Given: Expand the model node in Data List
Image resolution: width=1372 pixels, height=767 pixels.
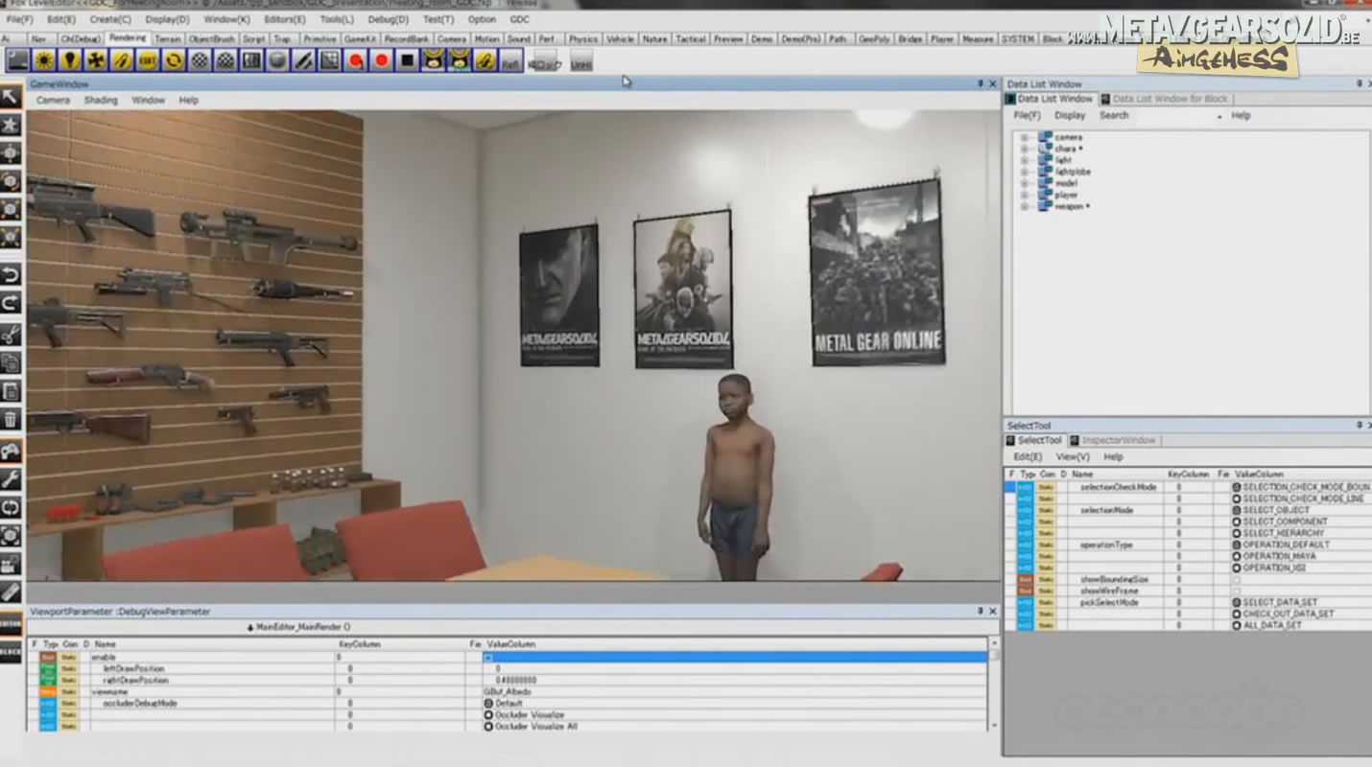Looking at the screenshot, I should pyautogui.click(x=1024, y=183).
